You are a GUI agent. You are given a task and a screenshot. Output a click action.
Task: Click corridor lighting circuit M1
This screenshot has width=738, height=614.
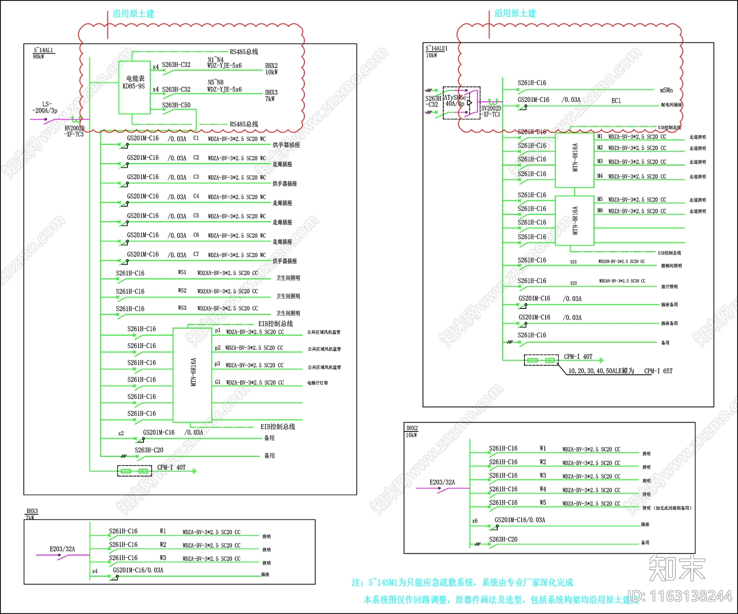point(600,136)
